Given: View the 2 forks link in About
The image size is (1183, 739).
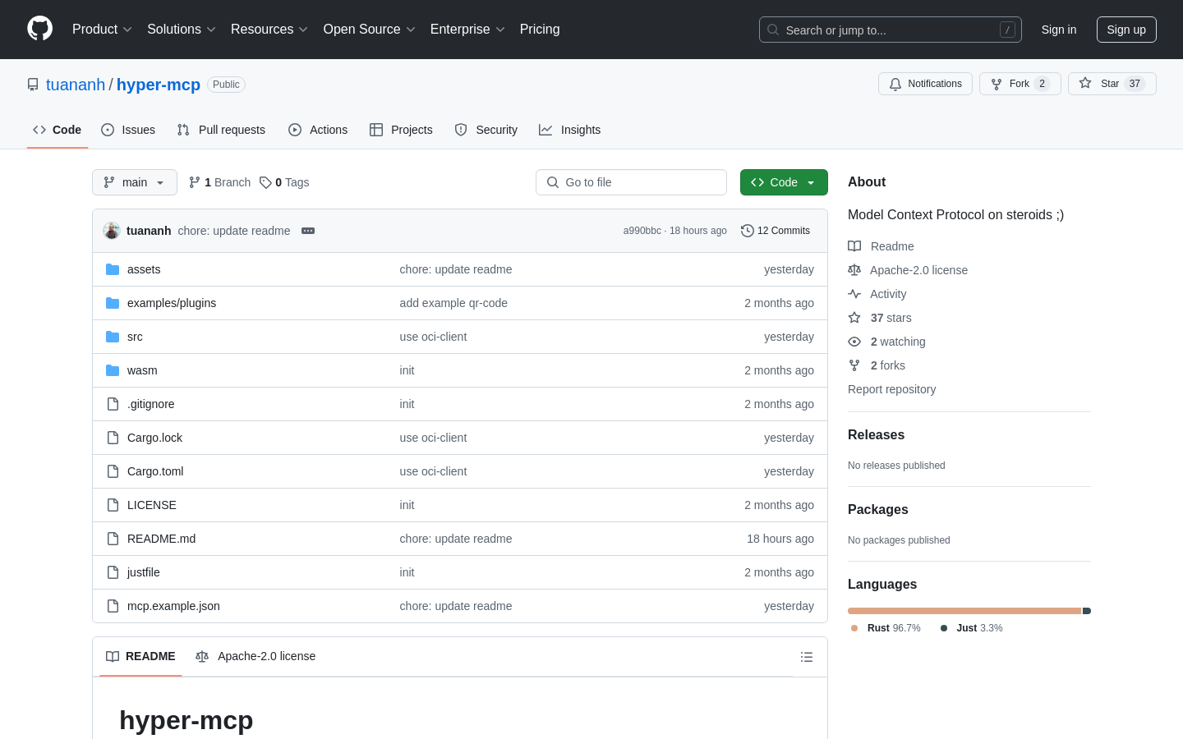Looking at the screenshot, I should (x=877, y=365).
